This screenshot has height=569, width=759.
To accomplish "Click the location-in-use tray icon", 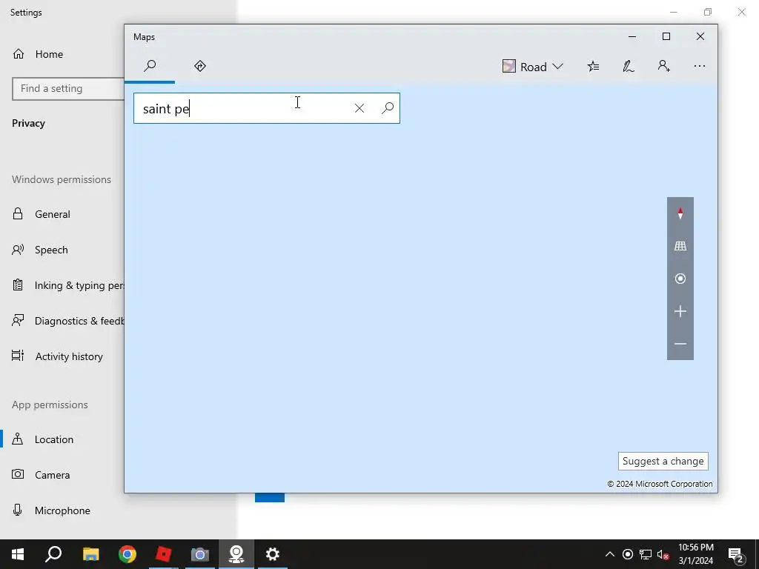I will point(628,554).
